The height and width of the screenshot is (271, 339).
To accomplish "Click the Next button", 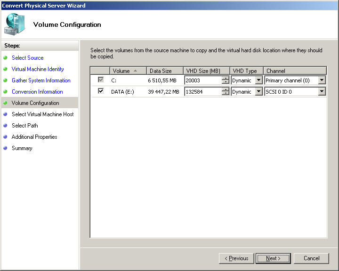I will pyautogui.click(x=273, y=258).
